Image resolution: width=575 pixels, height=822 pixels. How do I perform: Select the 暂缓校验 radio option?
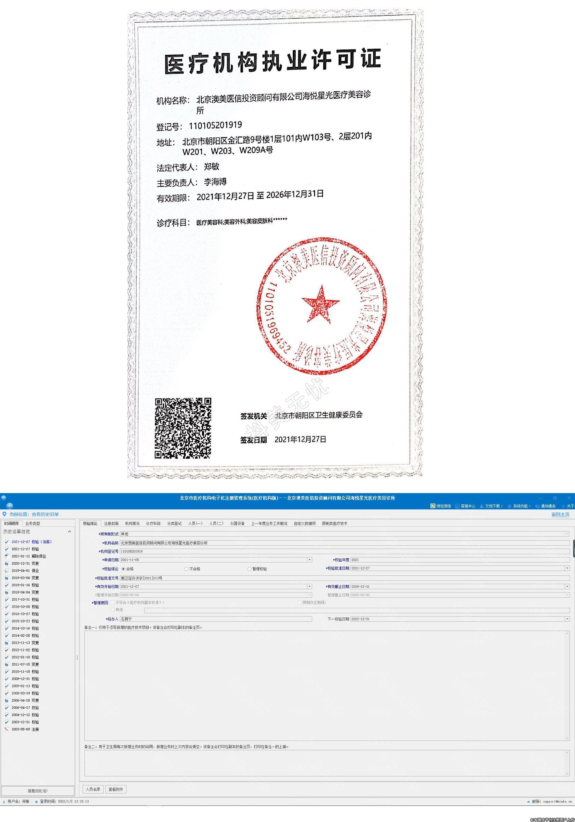click(249, 569)
